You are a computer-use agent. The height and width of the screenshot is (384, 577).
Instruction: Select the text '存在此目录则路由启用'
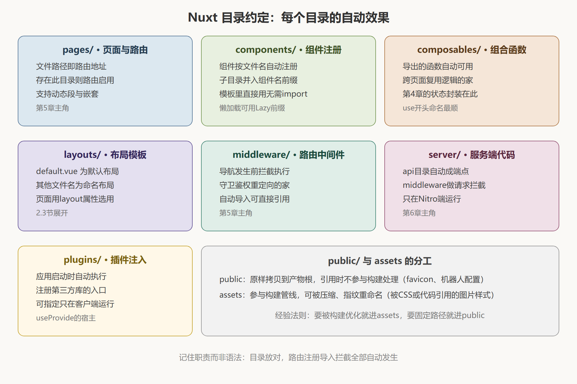[x=75, y=80]
